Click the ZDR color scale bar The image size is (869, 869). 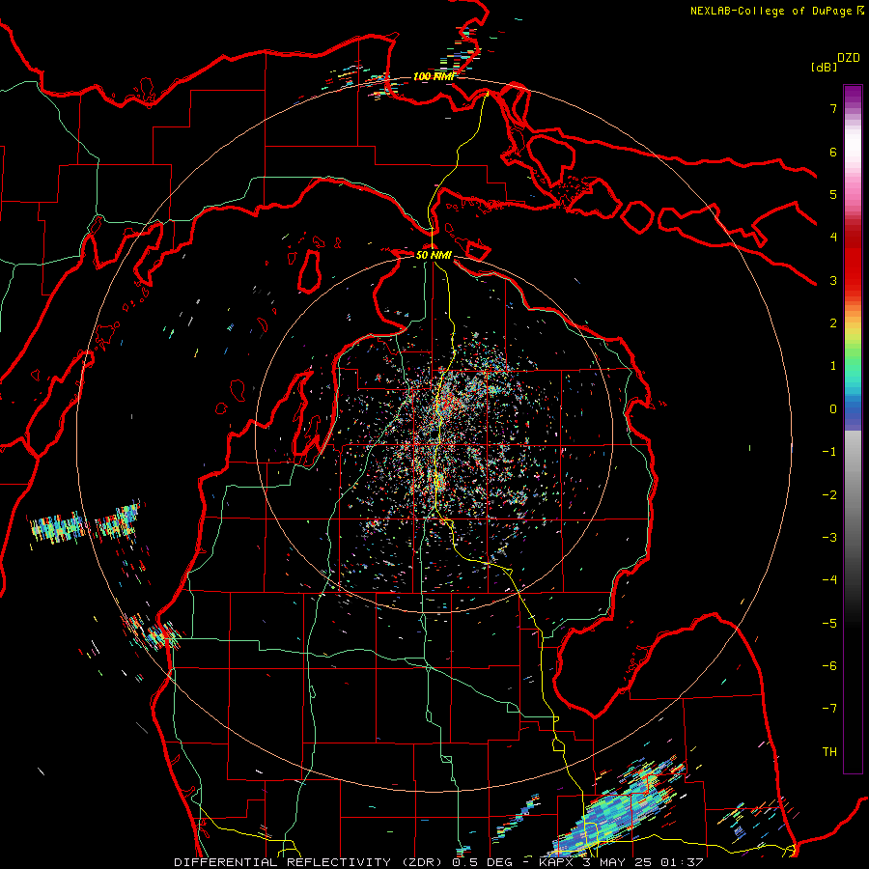click(x=853, y=429)
